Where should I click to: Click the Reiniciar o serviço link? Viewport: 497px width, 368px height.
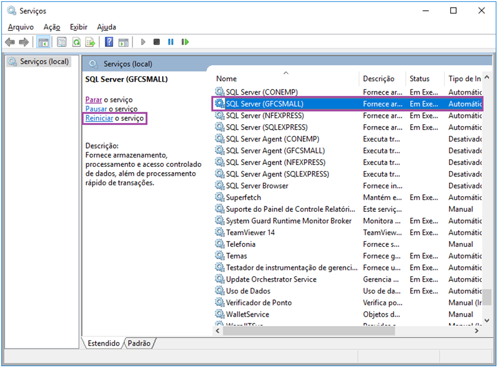pos(114,118)
